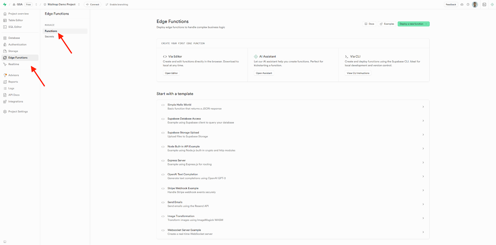Screen dimensions: 496x245
Task: Open Storage from the left sidebar
Action: (14, 51)
